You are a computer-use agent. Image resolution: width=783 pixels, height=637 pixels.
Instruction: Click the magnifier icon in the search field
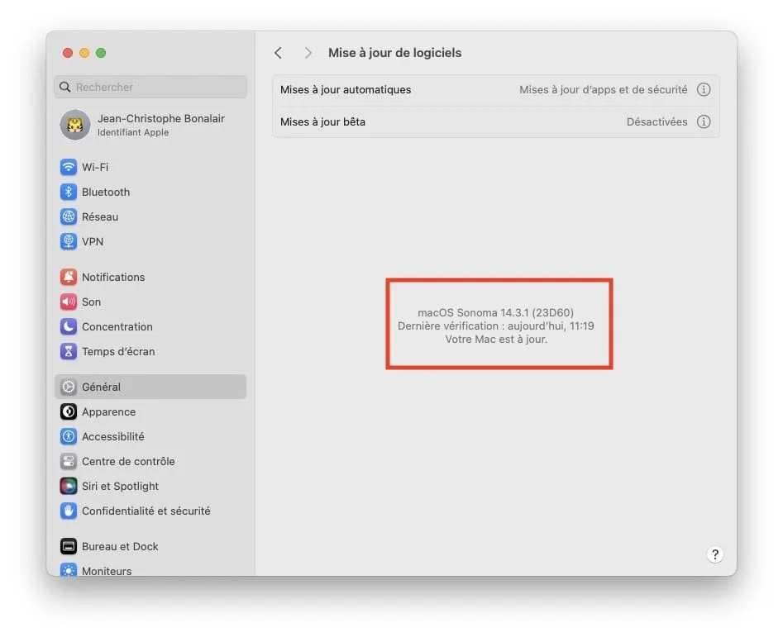65,88
